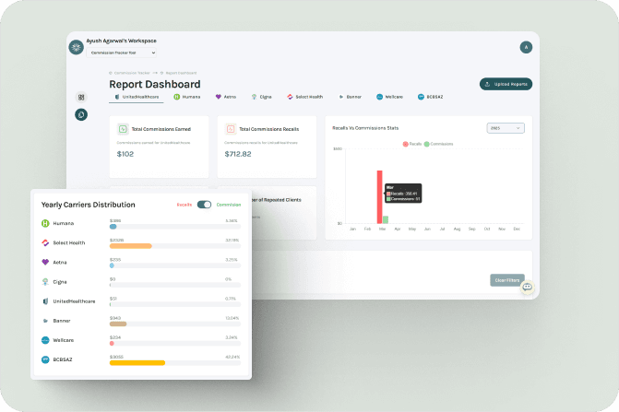This screenshot has width=619, height=412.
Task: Switch to the Banner tab
Action: tap(351, 97)
